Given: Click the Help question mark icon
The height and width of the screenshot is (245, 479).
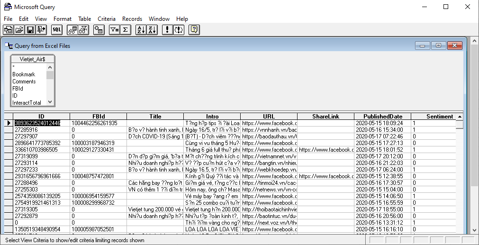Looking at the screenshot, I should (194, 30).
